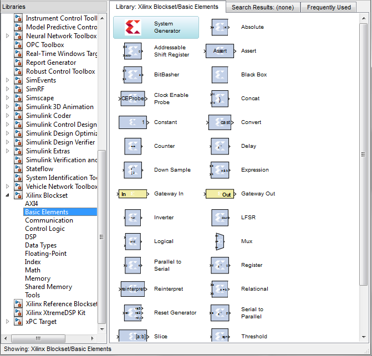372x356 pixels.
Task: Expand the xPC Target library node
Action: (x=7, y=322)
